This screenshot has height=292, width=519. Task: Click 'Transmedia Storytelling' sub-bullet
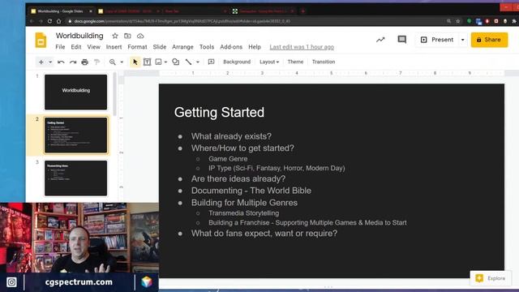click(x=243, y=213)
